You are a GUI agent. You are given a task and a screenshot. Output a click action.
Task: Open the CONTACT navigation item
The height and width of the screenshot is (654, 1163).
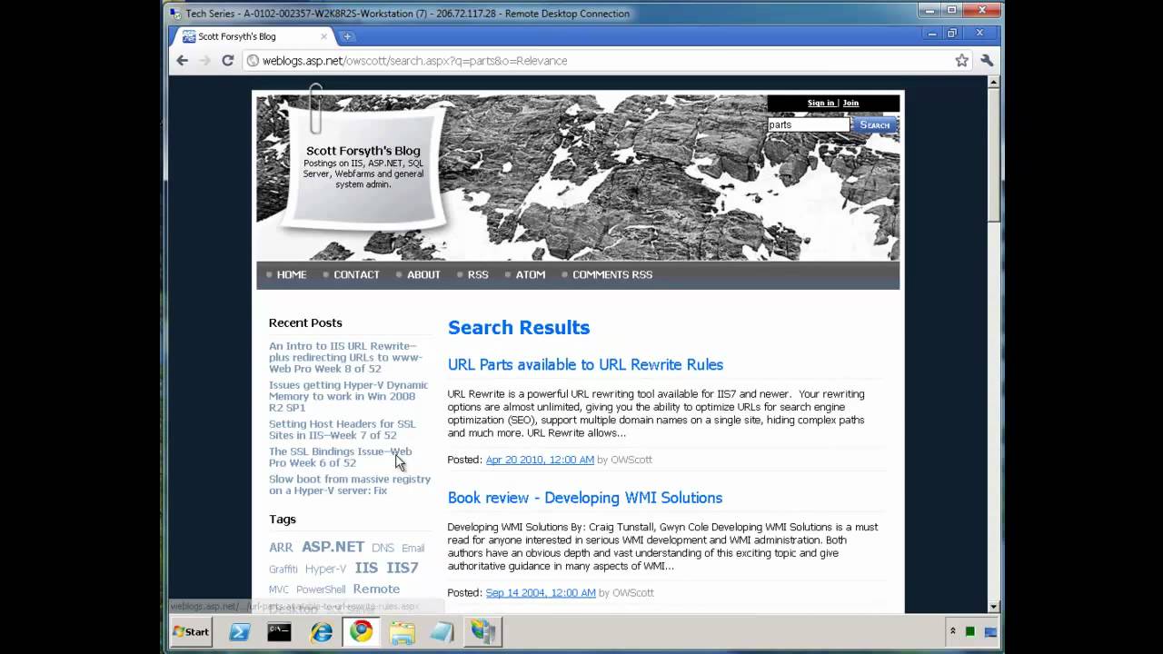[356, 274]
